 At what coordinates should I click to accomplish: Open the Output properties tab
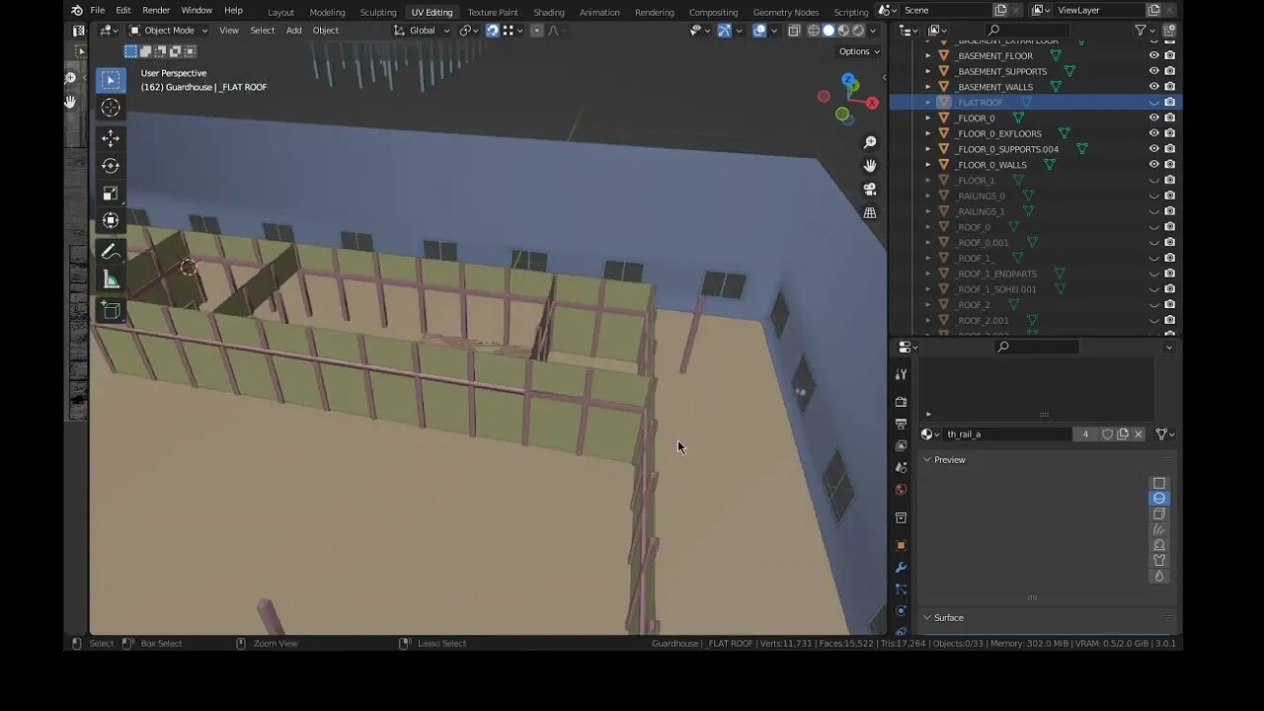(x=901, y=424)
